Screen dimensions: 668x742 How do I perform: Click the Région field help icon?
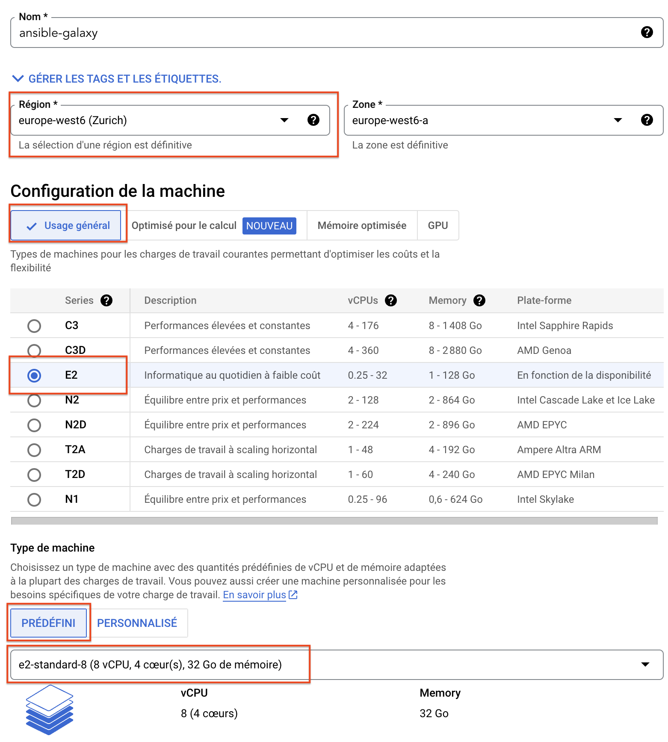(313, 120)
